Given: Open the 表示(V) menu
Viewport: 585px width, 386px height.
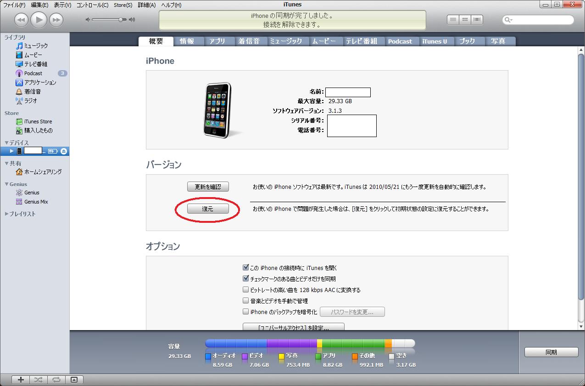Looking at the screenshot, I should [62, 5].
